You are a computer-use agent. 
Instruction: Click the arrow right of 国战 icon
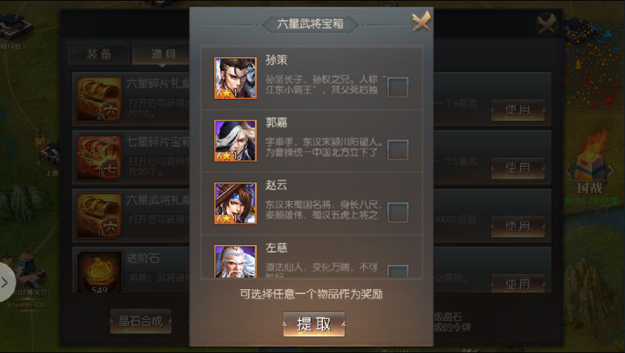click(610, 171)
